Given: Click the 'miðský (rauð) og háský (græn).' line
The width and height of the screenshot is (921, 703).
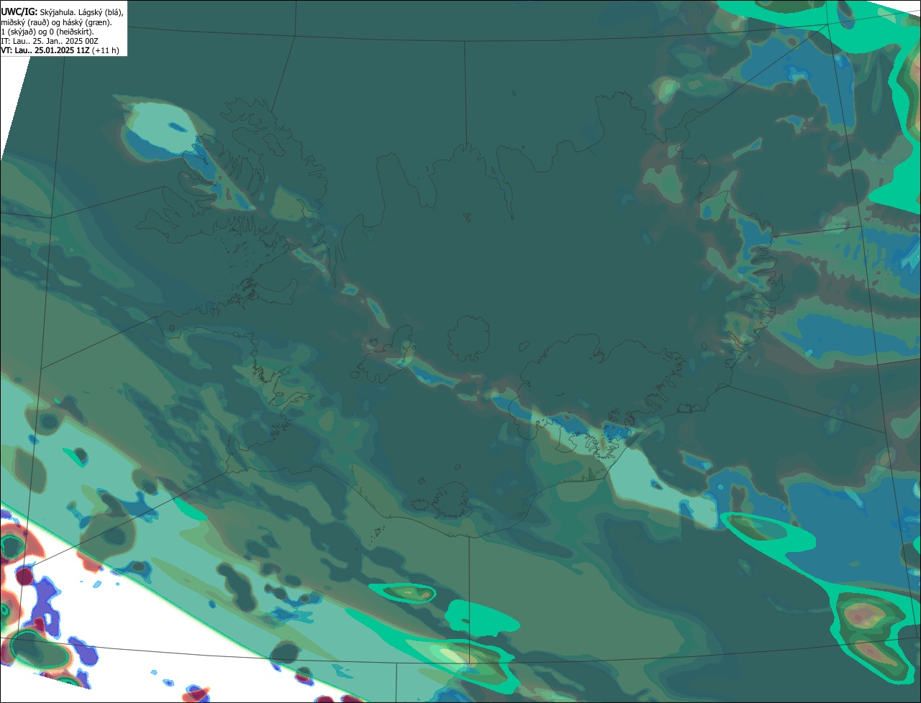Looking at the screenshot, I should pos(57,22).
